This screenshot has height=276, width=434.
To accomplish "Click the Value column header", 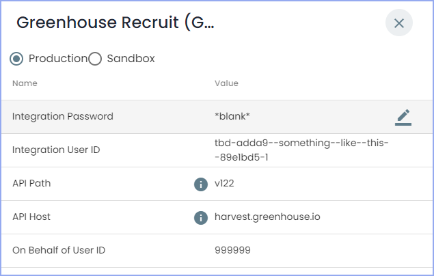I will coord(226,83).
